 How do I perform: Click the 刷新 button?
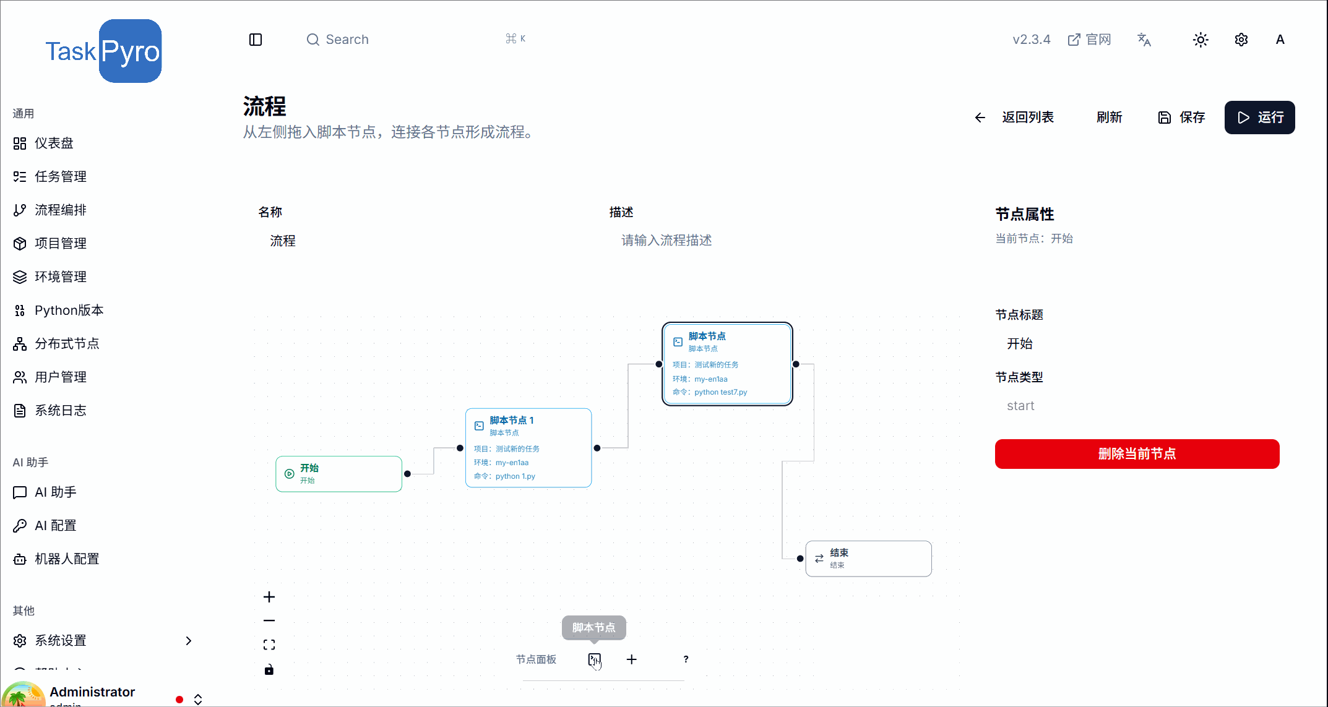(1109, 118)
